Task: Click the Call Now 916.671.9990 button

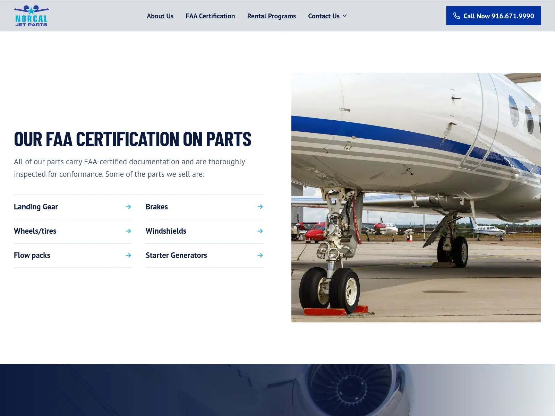Action: click(493, 16)
